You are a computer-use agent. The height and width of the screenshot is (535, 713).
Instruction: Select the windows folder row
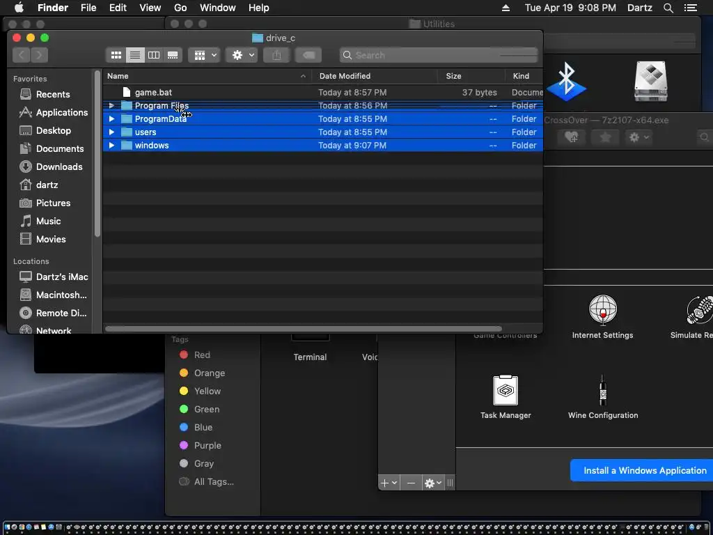pos(323,145)
